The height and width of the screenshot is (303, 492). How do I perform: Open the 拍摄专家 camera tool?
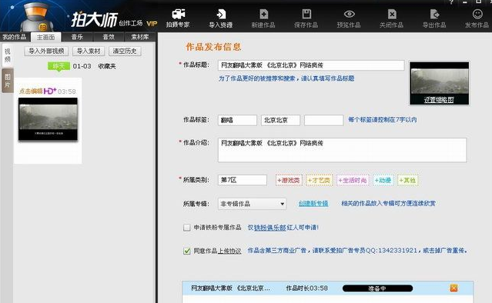coord(178,18)
